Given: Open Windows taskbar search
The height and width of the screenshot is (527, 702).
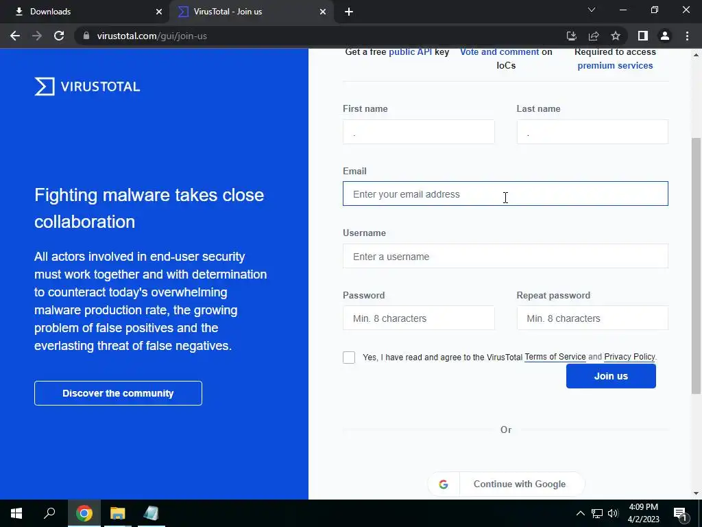Looking at the screenshot, I should (x=49, y=513).
